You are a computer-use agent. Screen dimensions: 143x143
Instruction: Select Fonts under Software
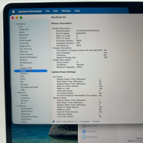point(24,122)
